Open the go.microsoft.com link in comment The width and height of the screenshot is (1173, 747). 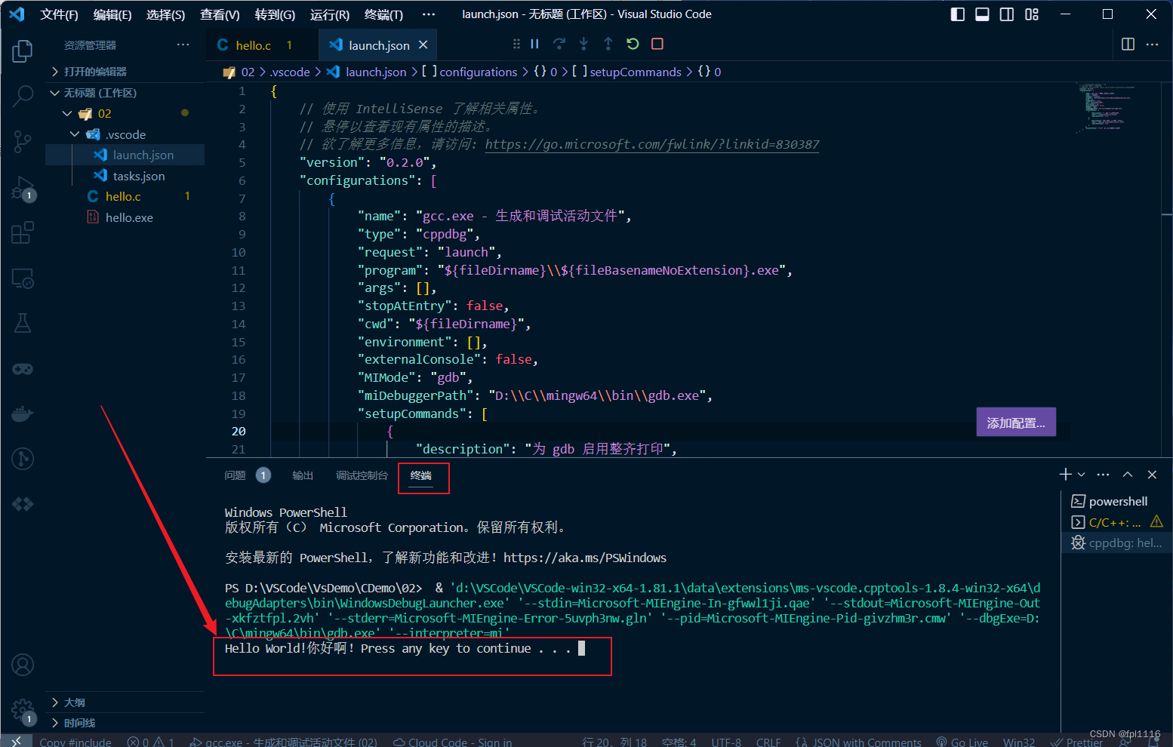[x=651, y=144]
